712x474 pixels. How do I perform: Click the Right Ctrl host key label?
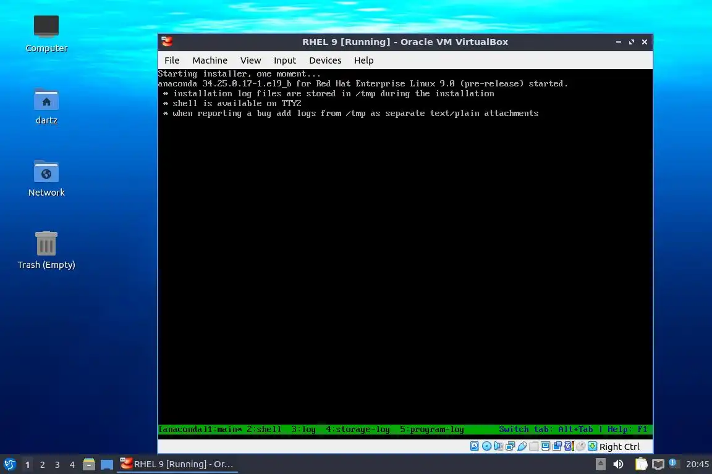[619, 447]
